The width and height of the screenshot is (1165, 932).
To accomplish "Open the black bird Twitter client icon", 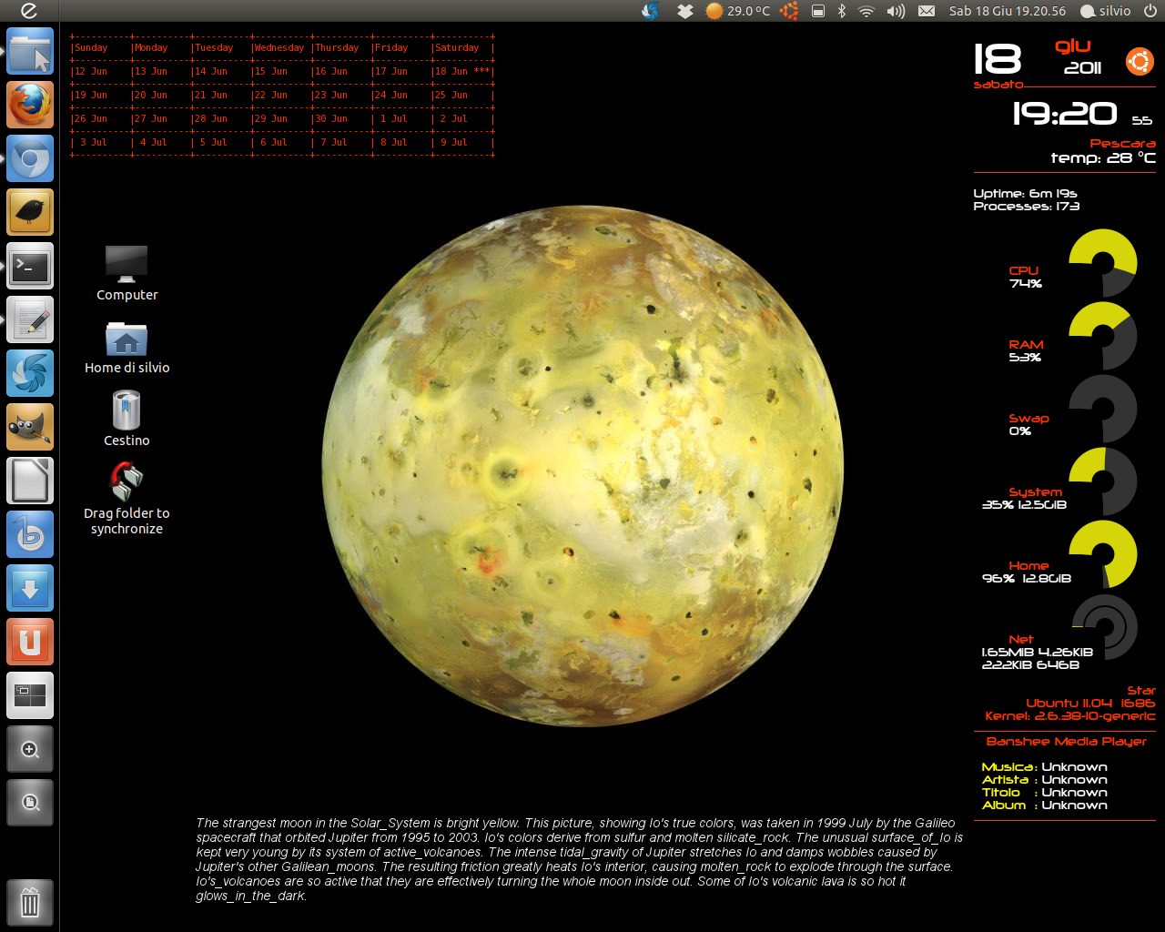I will point(30,212).
